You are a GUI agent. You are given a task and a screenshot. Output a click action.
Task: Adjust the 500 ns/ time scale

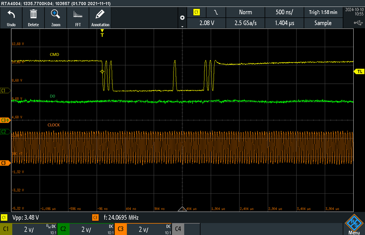(x=284, y=12)
